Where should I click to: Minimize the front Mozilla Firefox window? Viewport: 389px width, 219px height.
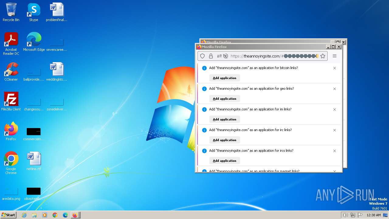point(328,47)
